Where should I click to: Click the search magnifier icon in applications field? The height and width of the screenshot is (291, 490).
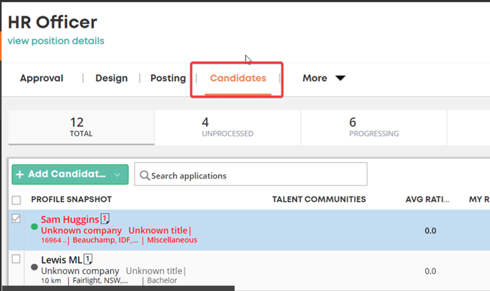pos(145,176)
